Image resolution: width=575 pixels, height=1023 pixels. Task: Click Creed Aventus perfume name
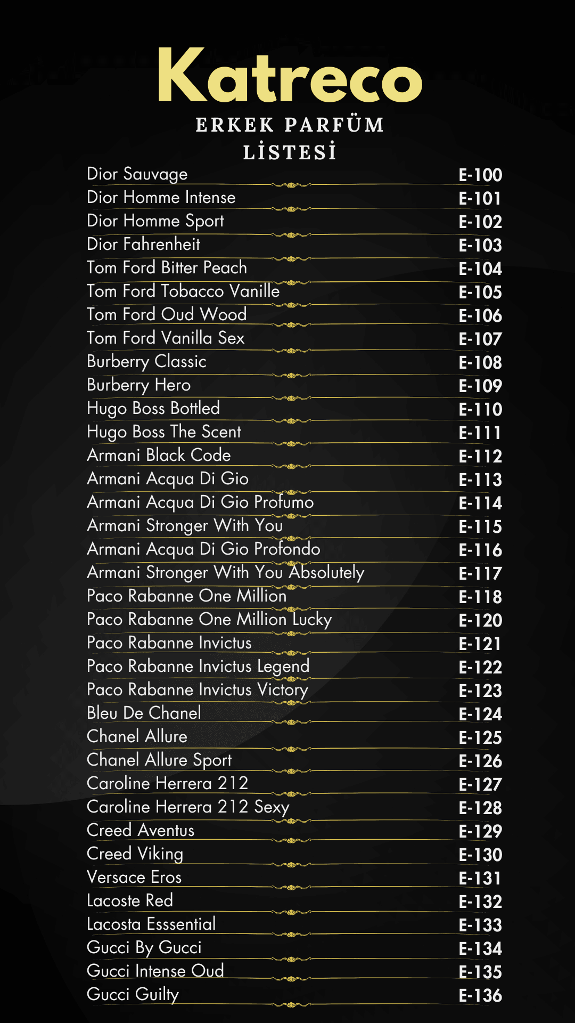141,830
